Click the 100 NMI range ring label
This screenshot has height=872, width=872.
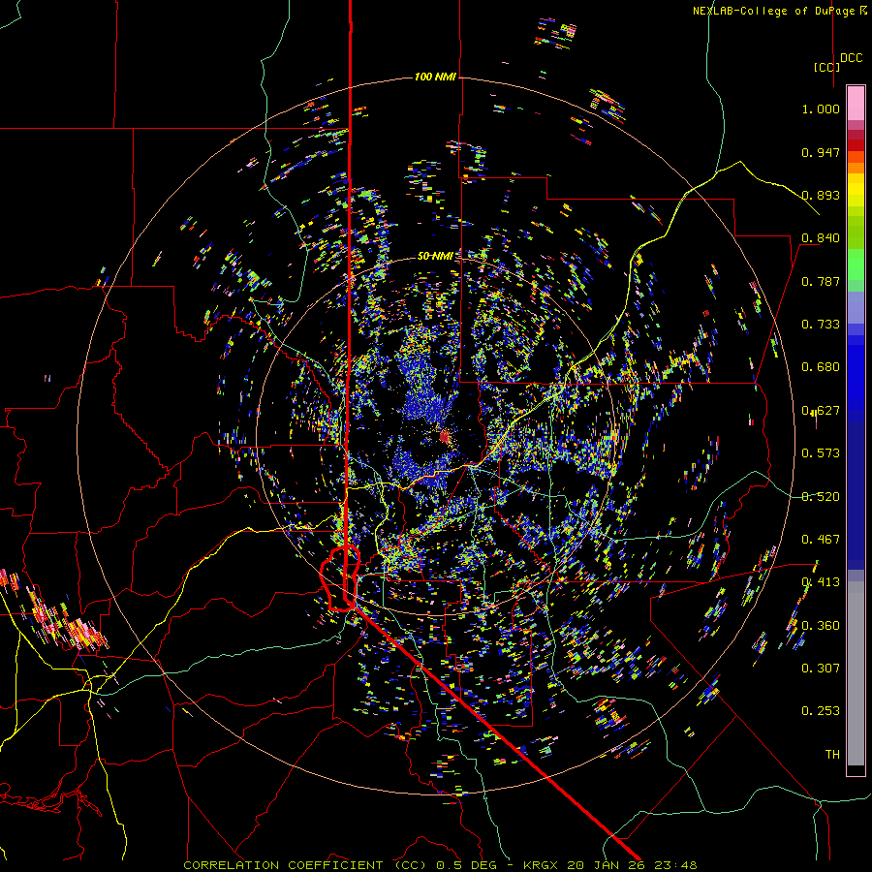[x=435, y=77]
